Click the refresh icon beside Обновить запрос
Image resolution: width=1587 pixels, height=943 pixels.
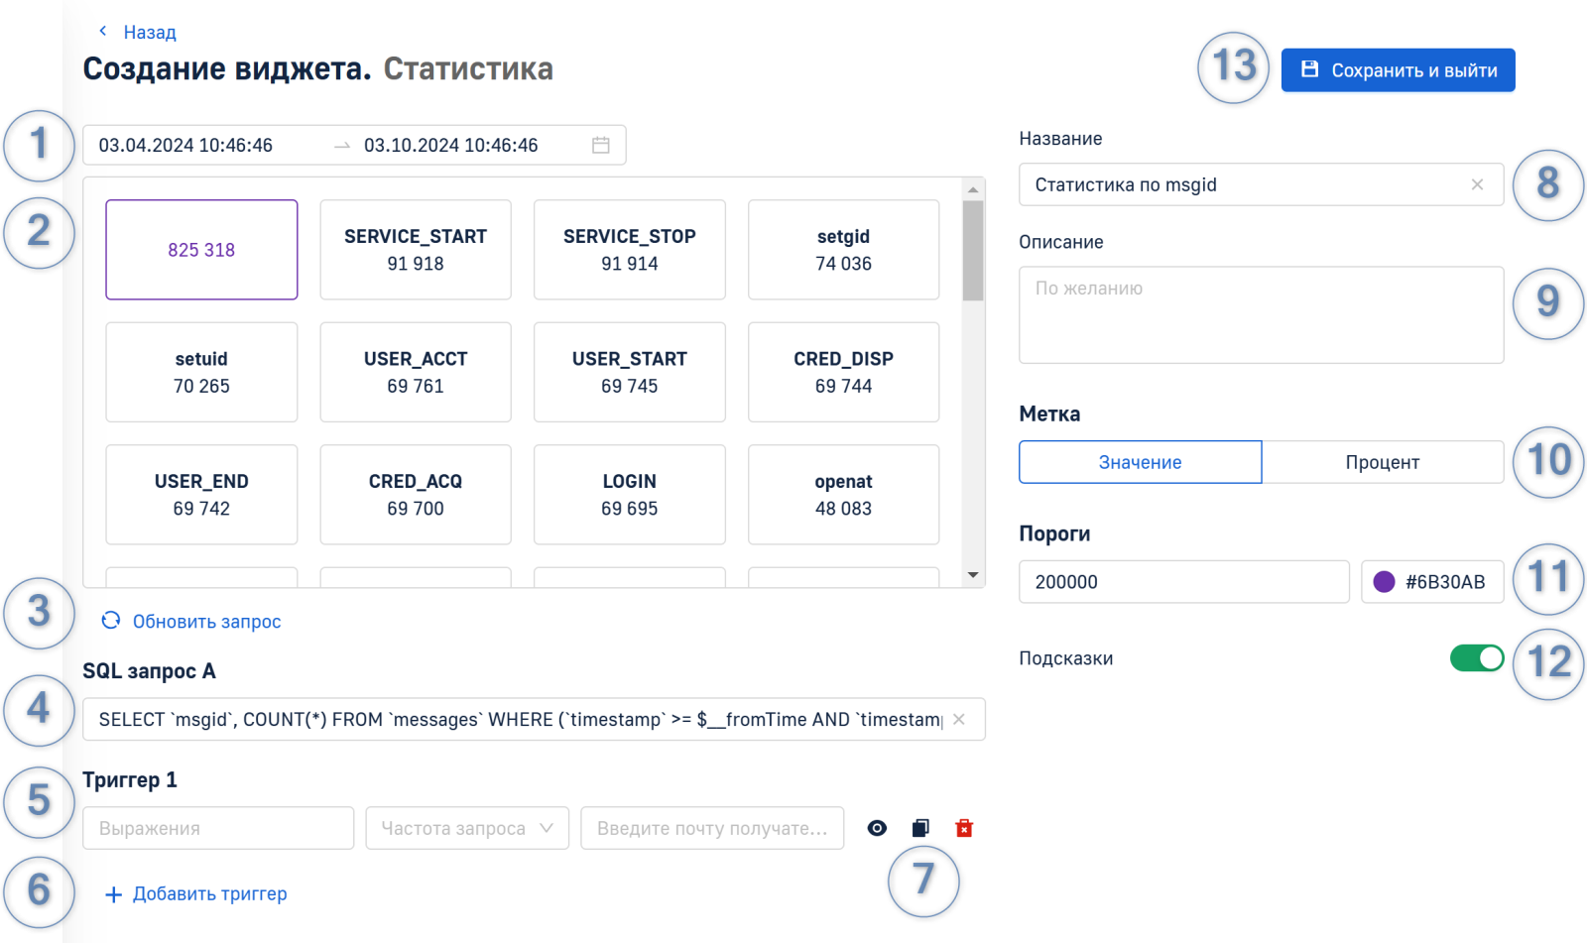click(x=111, y=621)
